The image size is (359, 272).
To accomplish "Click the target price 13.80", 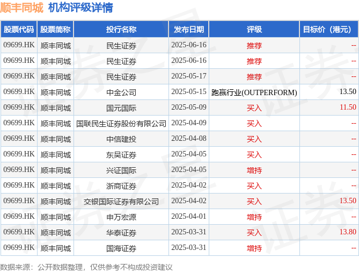I will click(x=348, y=232).
